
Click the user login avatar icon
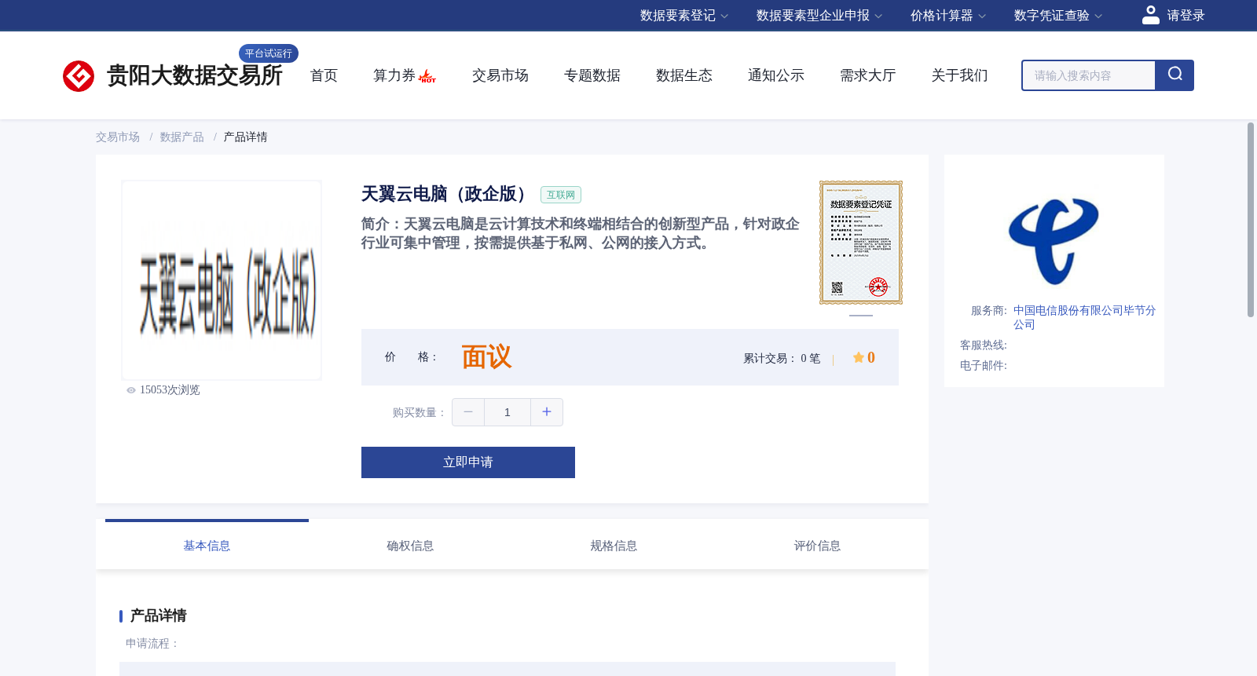[x=1151, y=15]
